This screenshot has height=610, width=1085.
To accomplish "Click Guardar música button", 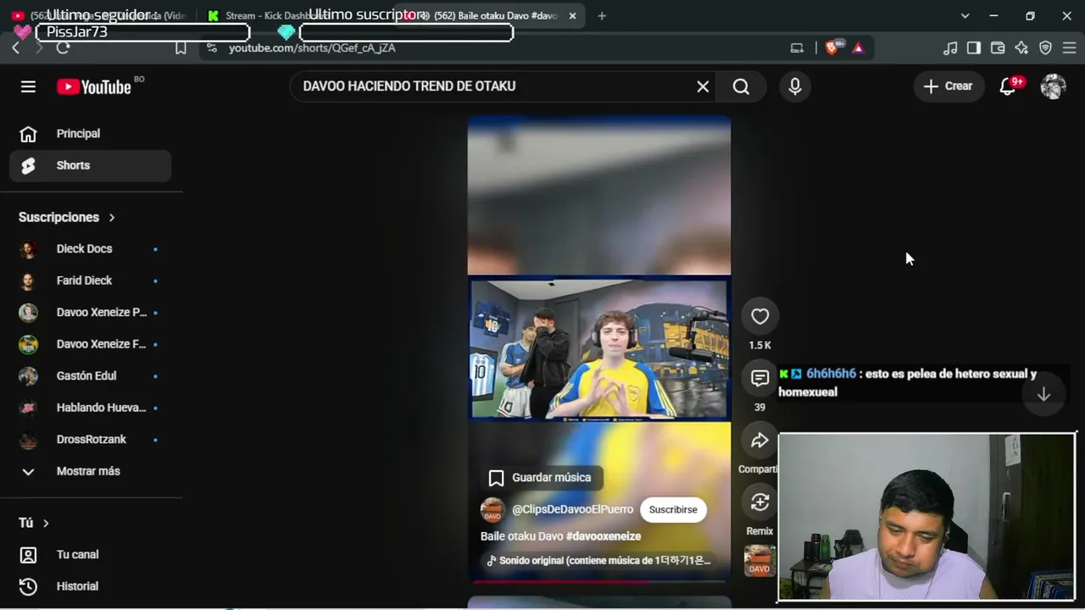I will [540, 478].
